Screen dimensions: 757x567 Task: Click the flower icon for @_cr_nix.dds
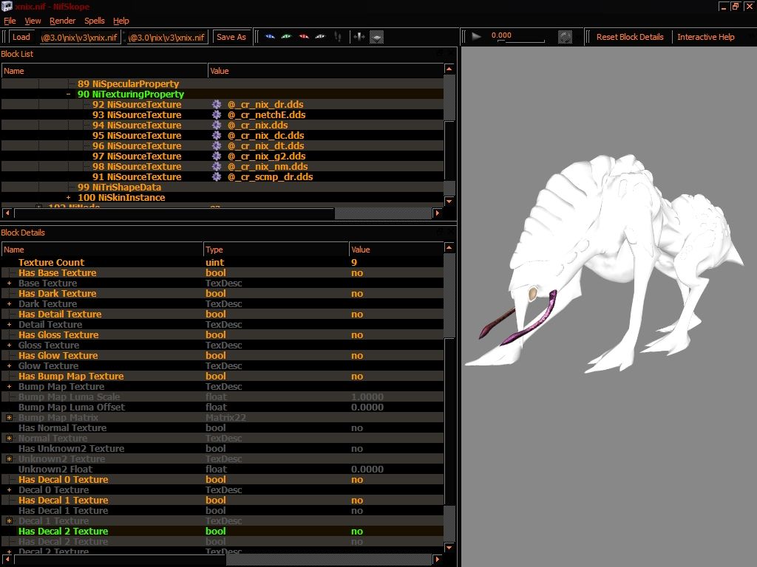click(x=217, y=126)
